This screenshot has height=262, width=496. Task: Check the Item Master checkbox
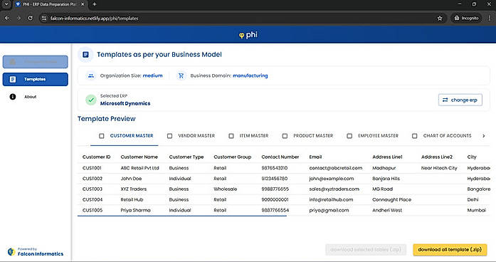point(231,136)
